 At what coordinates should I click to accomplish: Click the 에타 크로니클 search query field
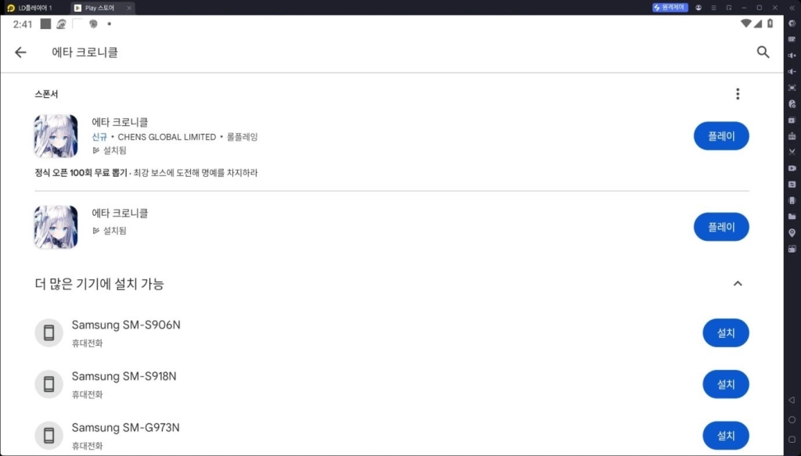(x=84, y=52)
